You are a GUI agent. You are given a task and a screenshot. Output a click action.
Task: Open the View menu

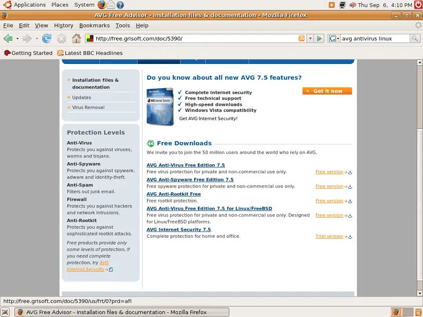coord(41,25)
